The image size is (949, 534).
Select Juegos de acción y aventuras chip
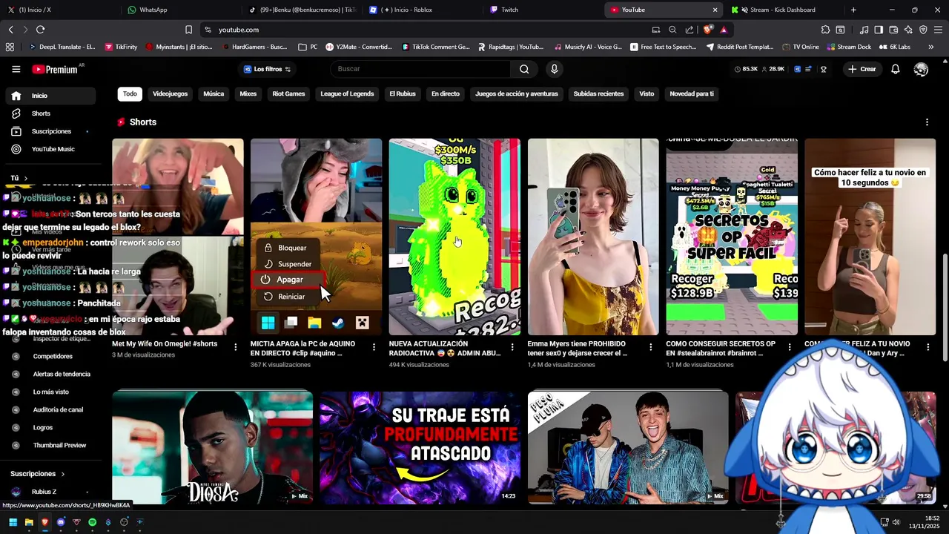(517, 94)
